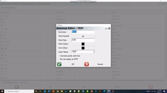This screenshot has width=167, height=93.
Task: Open Microsoft Edge from the taskbar
Action: [x=104, y=91]
